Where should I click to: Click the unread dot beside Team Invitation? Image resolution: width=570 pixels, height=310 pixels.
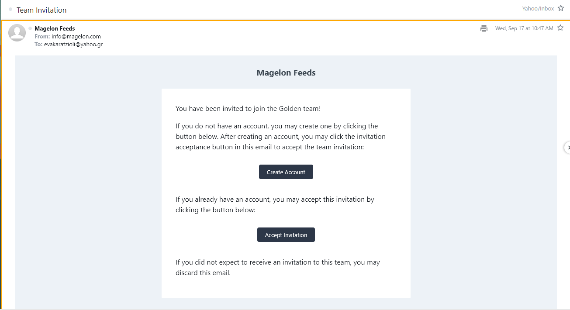tap(10, 9)
